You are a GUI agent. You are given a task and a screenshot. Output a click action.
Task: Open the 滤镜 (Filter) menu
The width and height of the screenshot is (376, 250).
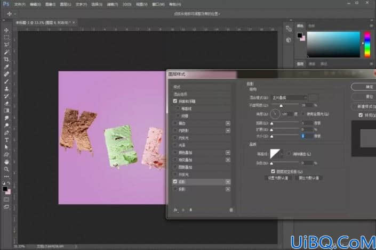(x=112, y=4)
